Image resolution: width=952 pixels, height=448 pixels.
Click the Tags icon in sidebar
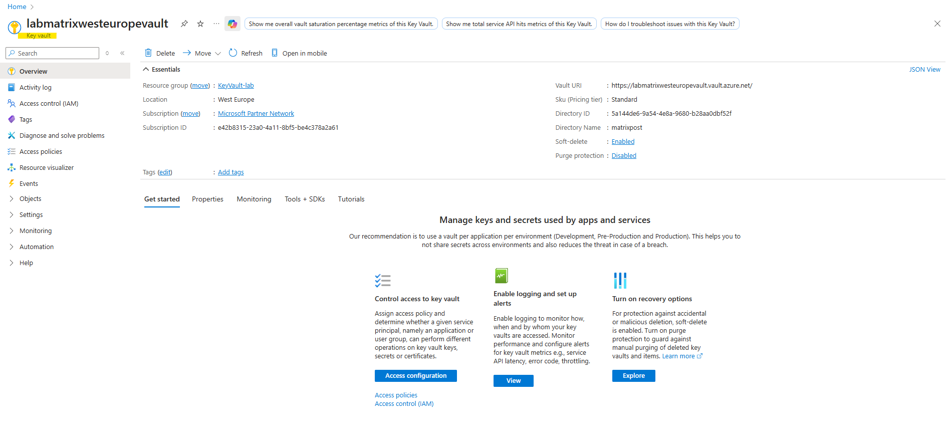12,119
